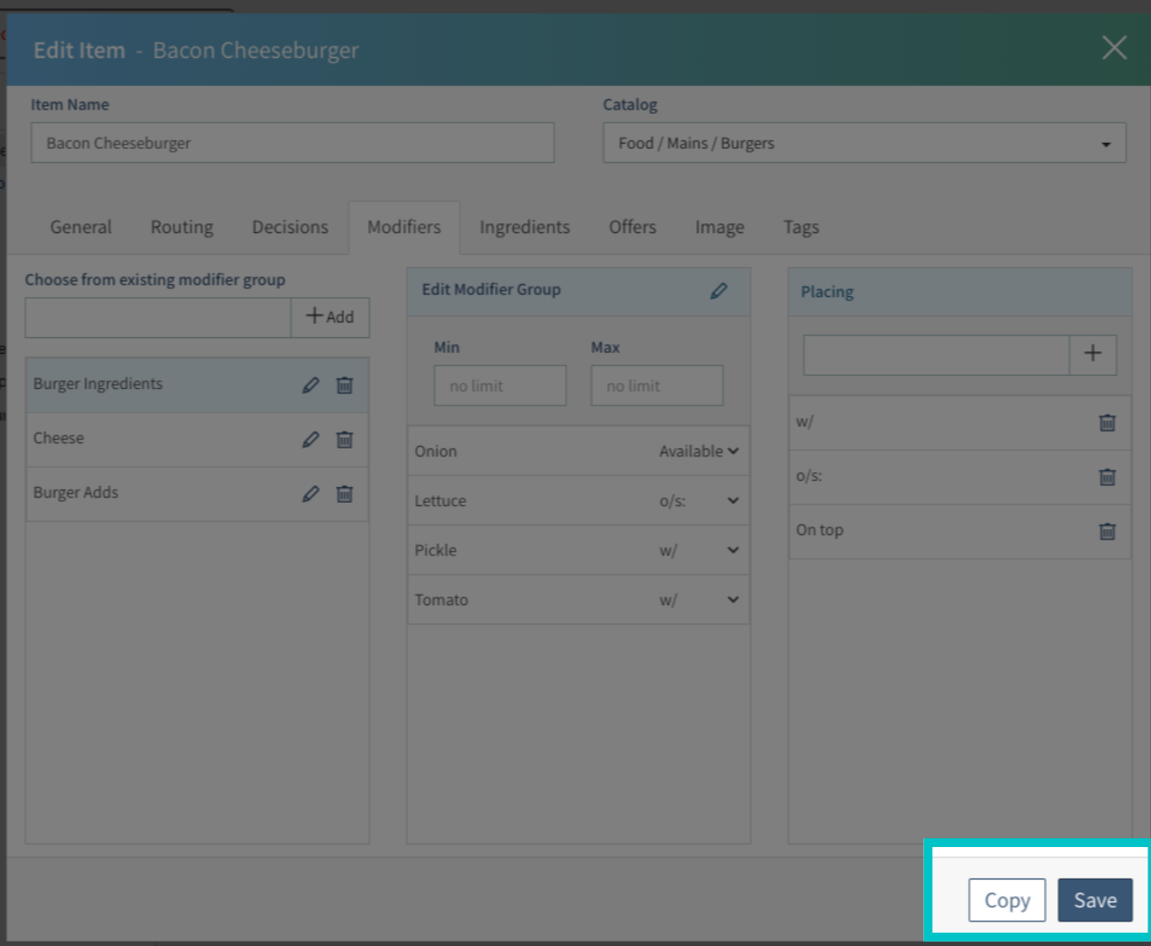Expand the Tomato placement dropdown
This screenshot has height=946, width=1151.
pos(731,599)
